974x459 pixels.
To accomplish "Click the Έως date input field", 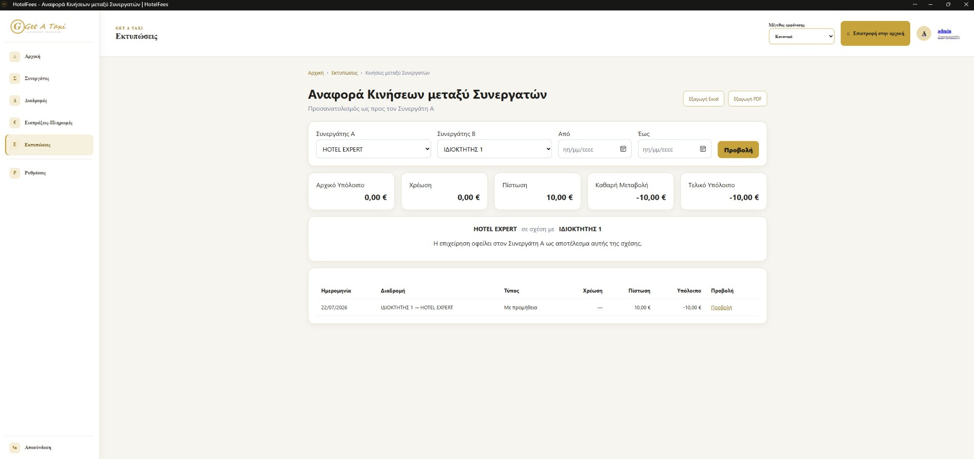I will tap(674, 149).
